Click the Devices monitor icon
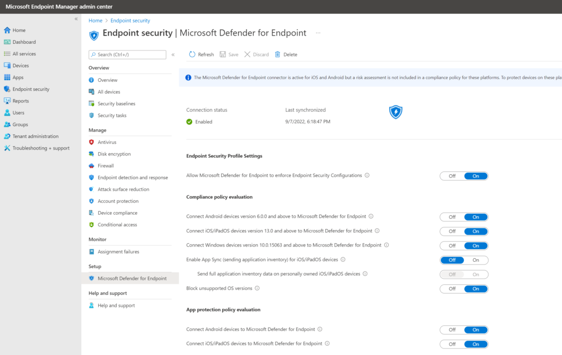 point(7,66)
